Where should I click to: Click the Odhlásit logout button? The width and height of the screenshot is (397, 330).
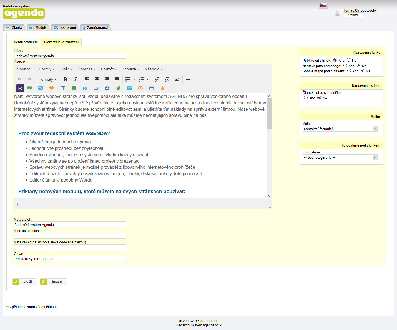[x=353, y=15]
